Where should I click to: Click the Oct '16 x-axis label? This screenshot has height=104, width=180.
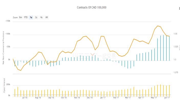click(x=64, y=98)
